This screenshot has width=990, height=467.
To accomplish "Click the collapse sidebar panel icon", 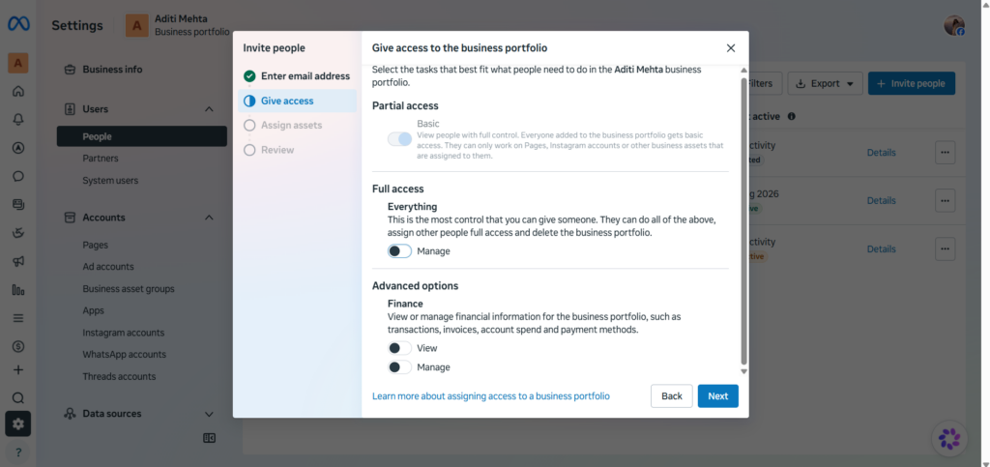I will [x=209, y=438].
